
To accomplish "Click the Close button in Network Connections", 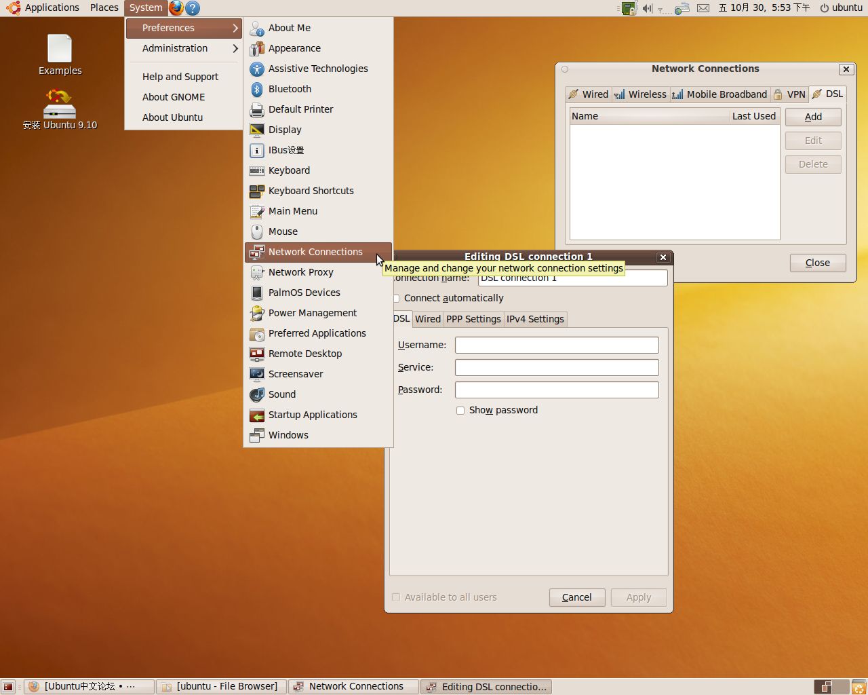I will pyautogui.click(x=818, y=263).
